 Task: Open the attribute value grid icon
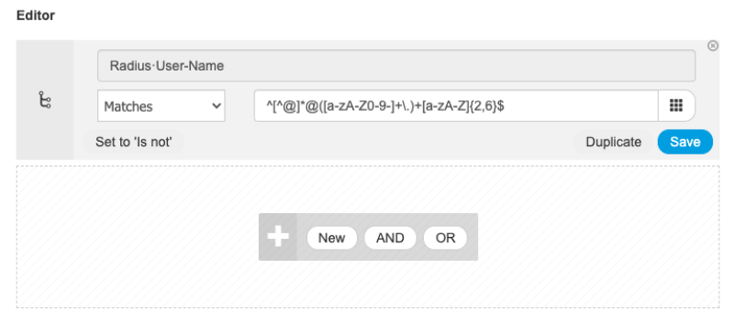(676, 105)
